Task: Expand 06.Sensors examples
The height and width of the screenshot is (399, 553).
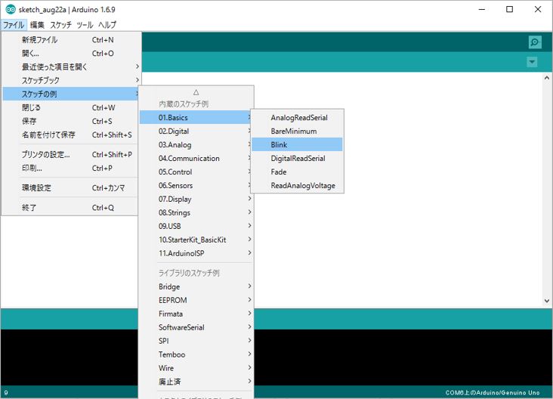Action: (x=196, y=185)
